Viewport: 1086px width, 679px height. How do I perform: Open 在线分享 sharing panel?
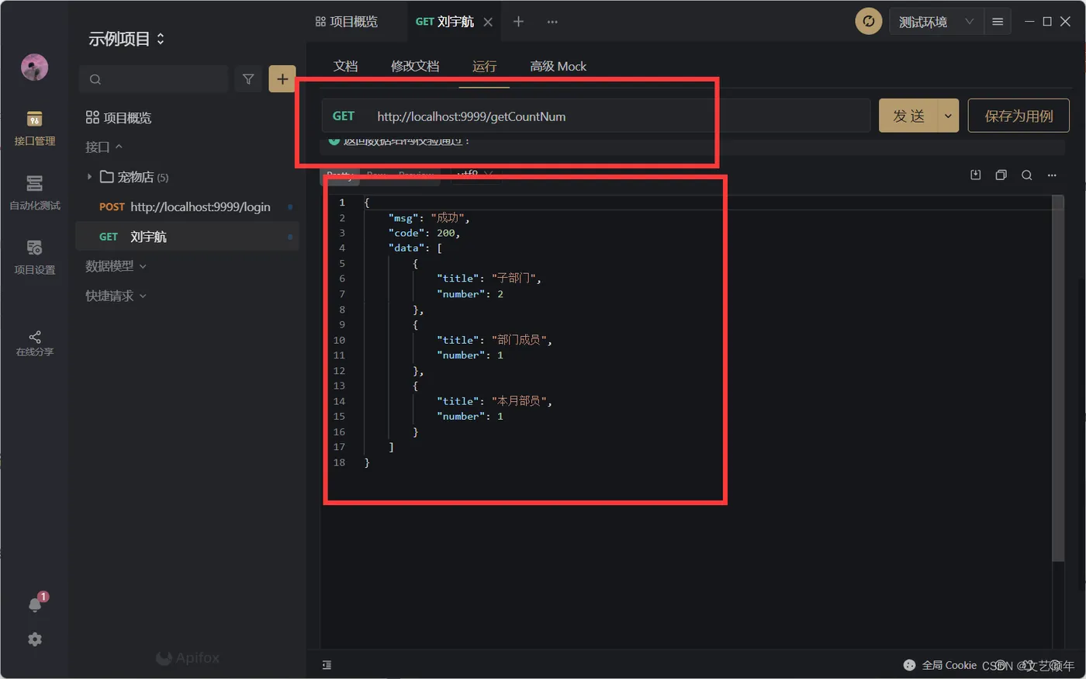tap(34, 343)
